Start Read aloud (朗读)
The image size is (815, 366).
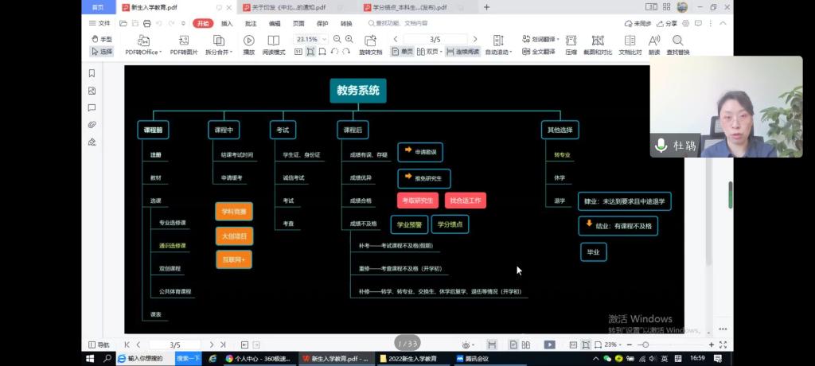point(654,45)
